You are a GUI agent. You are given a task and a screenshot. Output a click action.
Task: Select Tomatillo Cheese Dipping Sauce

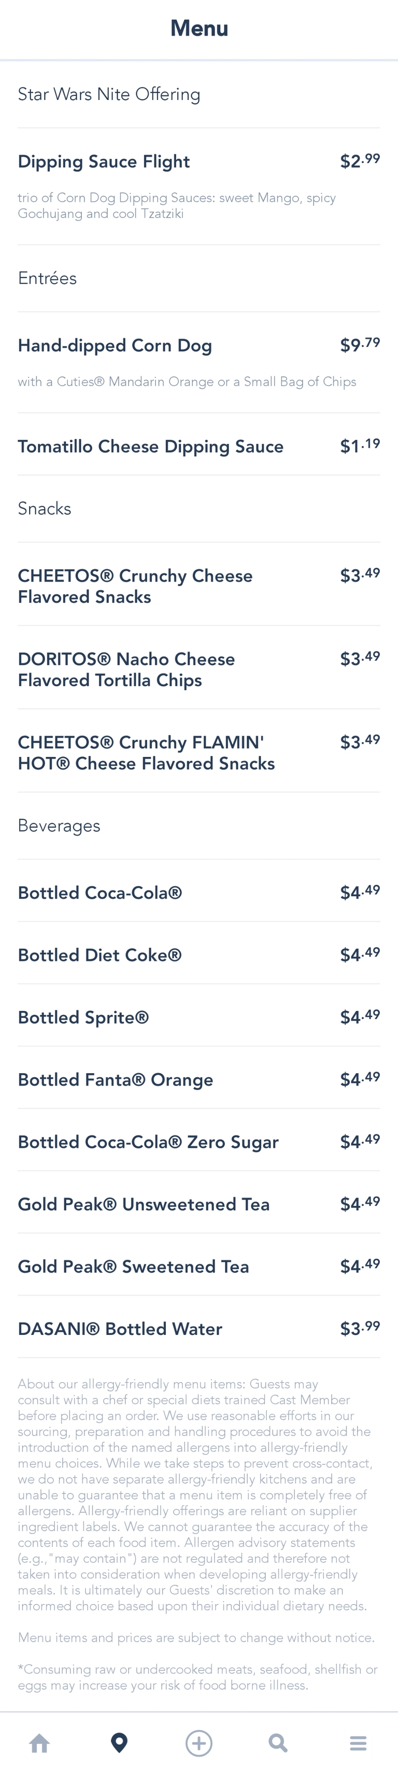tap(151, 447)
